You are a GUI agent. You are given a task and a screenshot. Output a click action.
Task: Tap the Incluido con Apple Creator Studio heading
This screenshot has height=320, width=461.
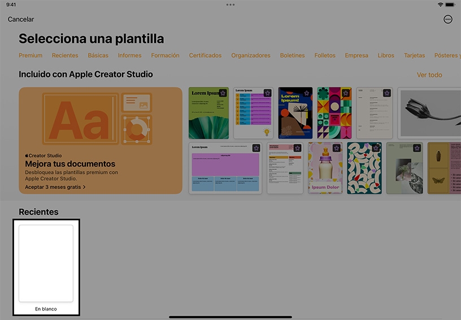coord(85,74)
